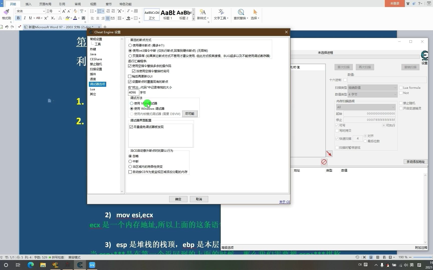Viewport: 433px width, 270px height.
Task: Open the 引用 ribbon tab
Action: [62, 4]
